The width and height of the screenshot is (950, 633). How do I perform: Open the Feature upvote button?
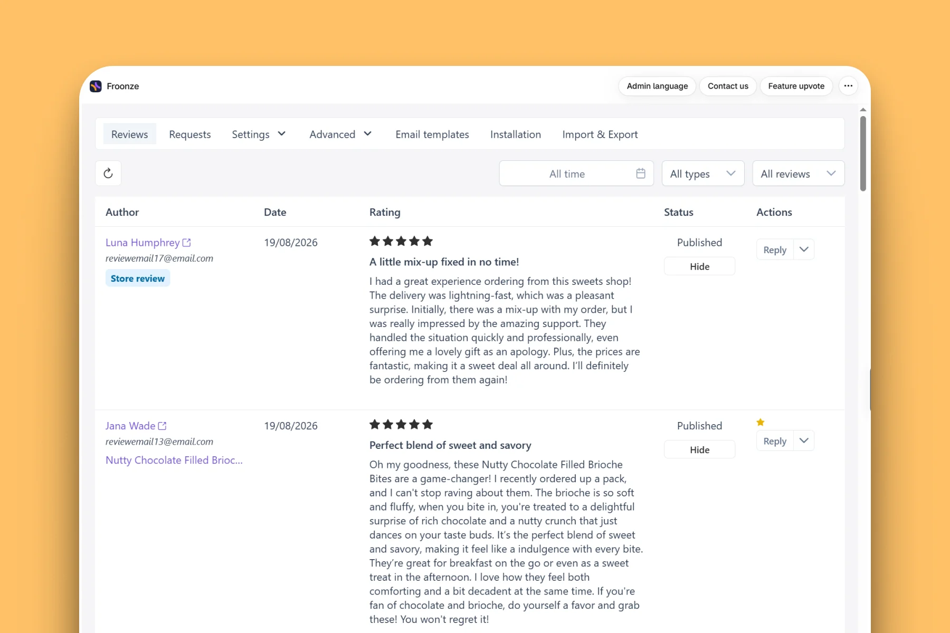pos(796,86)
